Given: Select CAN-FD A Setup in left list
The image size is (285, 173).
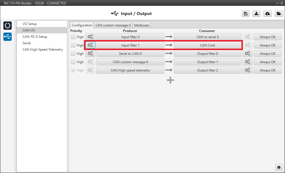Looking at the screenshot, I should (x=35, y=37).
